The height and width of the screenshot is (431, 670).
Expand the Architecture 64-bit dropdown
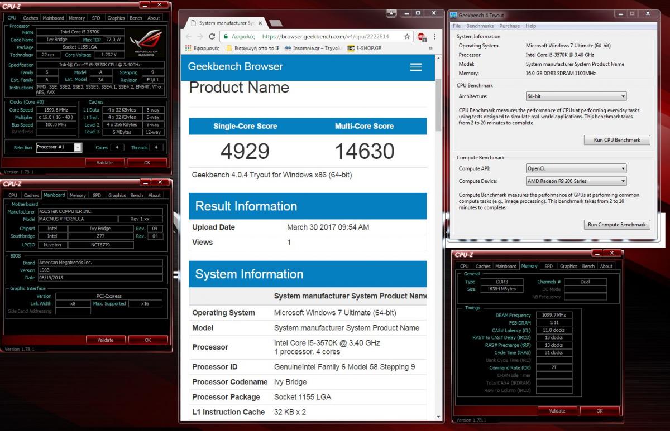pyautogui.click(x=576, y=96)
